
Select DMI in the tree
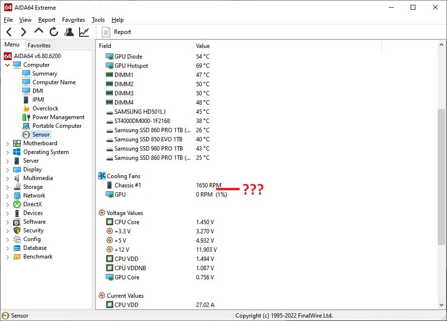tap(38, 91)
